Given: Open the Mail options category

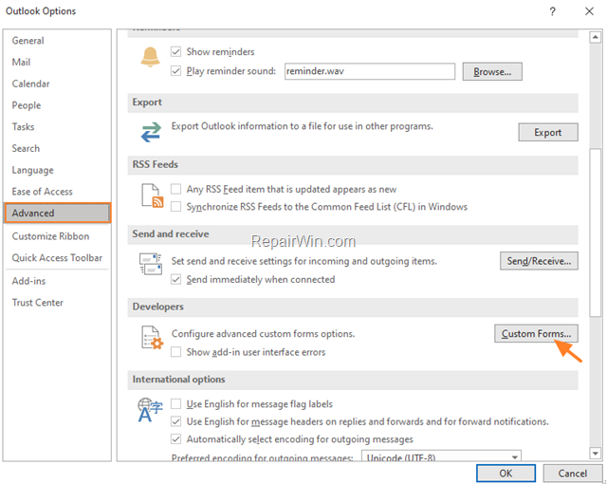Looking at the screenshot, I should [57, 63].
